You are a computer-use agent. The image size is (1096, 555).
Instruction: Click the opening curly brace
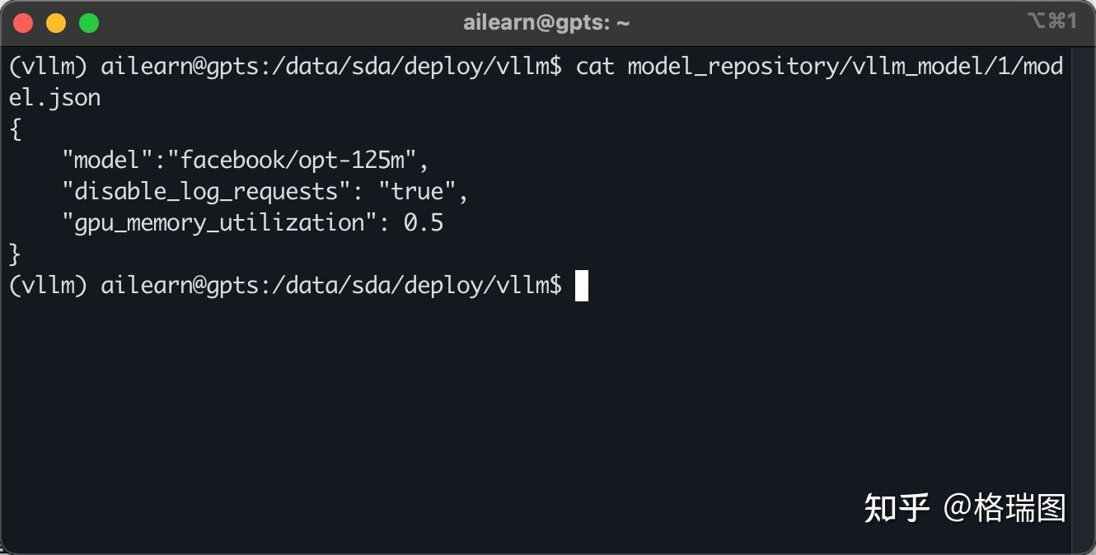pyautogui.click(x=16, y=129)
